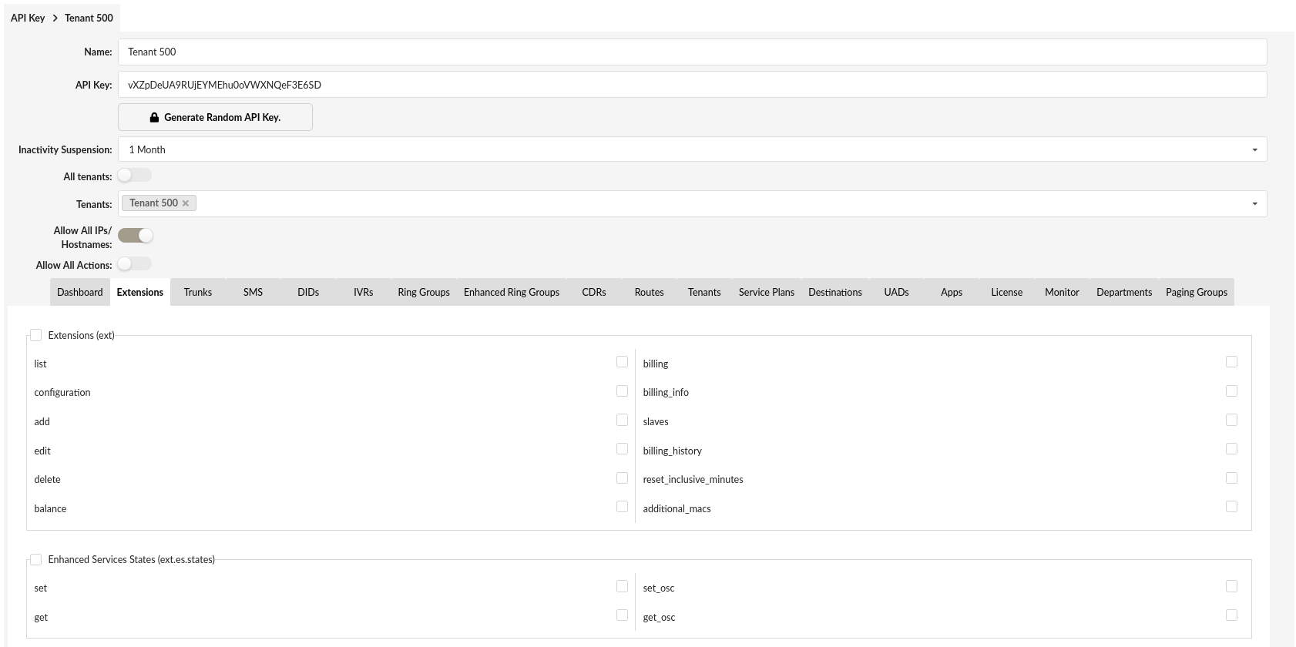The height and width of the screenshot is (647, 1296).
Task: Tick the list permission checkbox
Action: click(x=622, y=362)
